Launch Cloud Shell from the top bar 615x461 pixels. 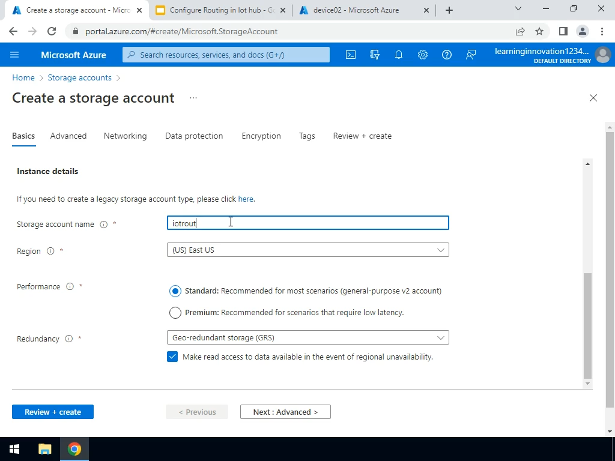point(351,55)
